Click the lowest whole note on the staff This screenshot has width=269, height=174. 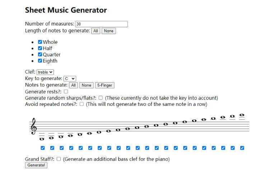[x=42, y=138]
